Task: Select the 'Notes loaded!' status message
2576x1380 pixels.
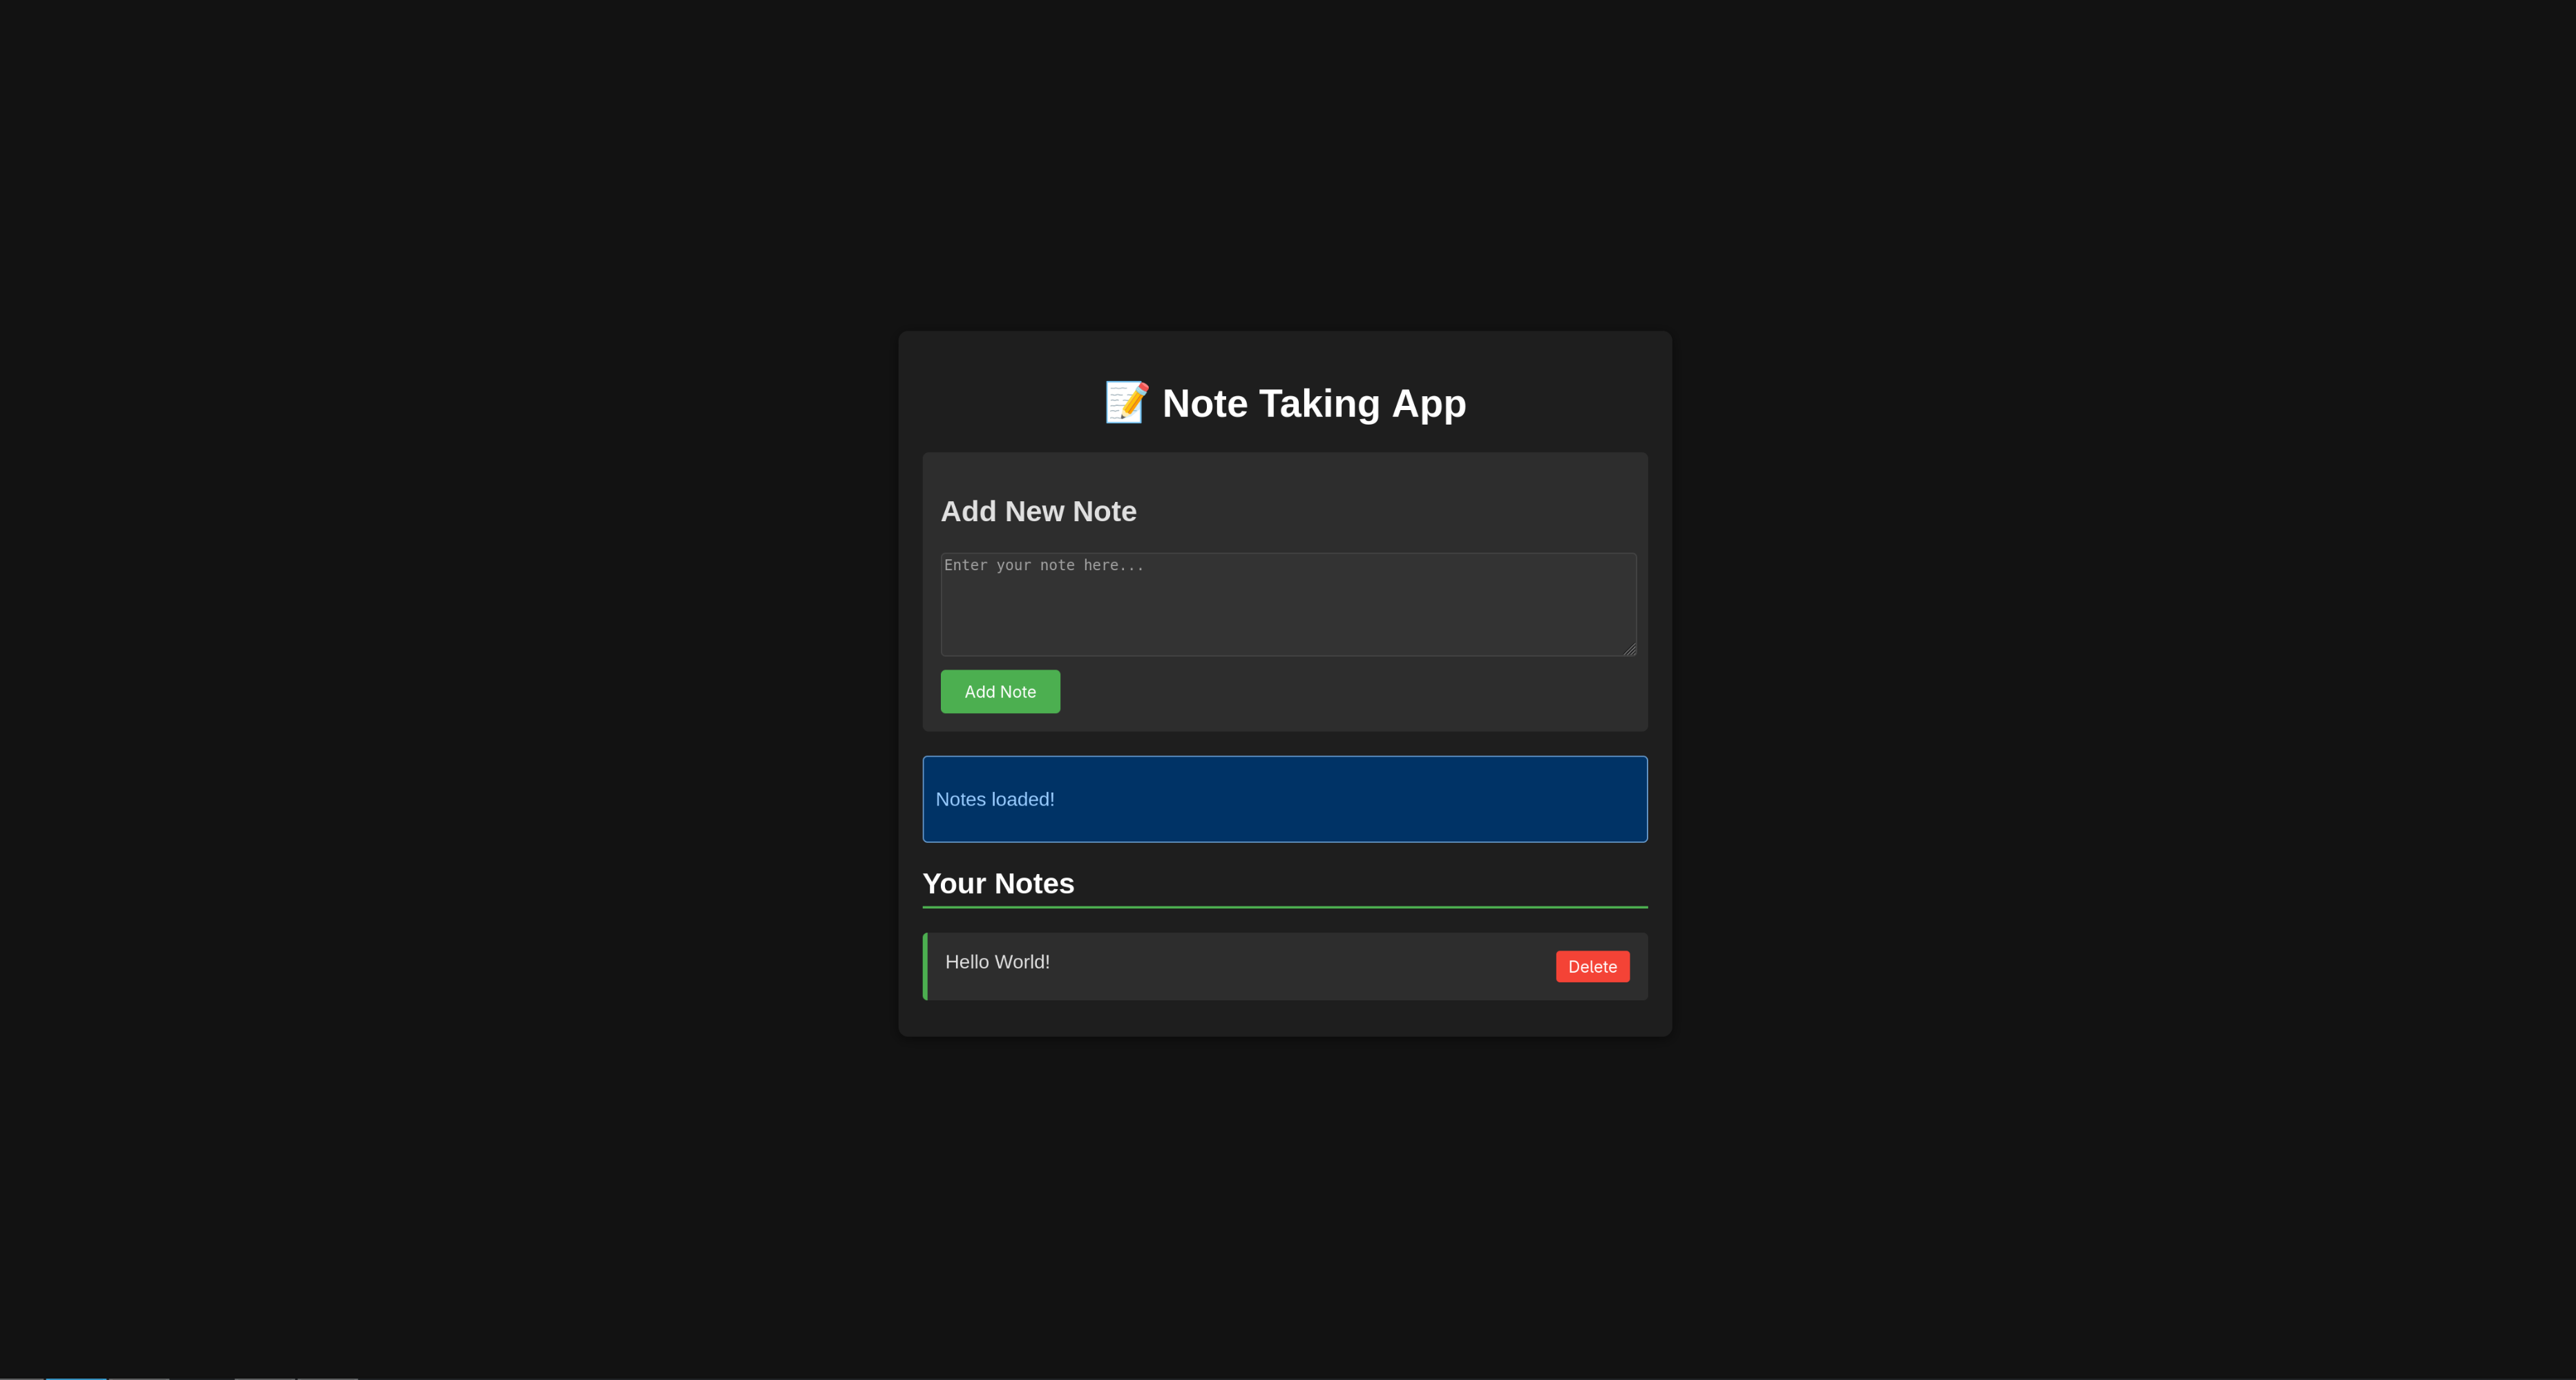Action: 995,799
